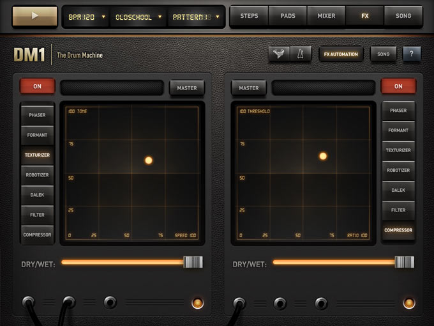The height and width of the screenshot is (326, 434).
Task: Open the Oldschool drum kit dropdown
Action: coord(138,17)
